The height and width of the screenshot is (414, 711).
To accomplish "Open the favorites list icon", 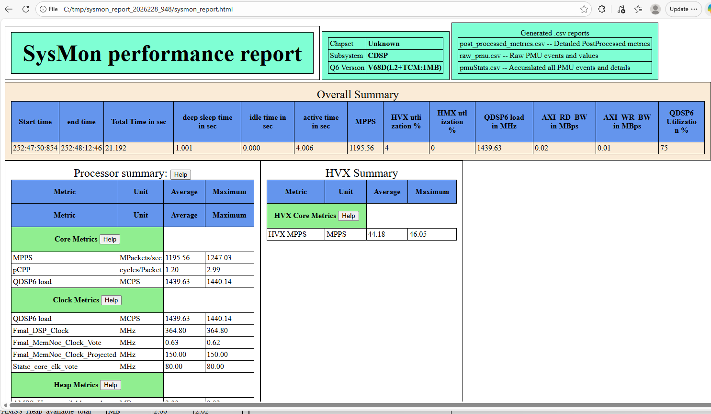I will tap(638, 9).
